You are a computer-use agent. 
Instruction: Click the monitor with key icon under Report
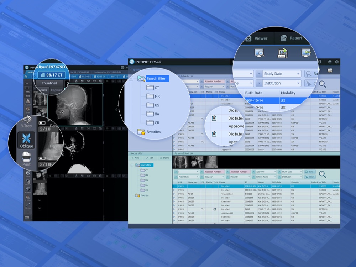305,53
